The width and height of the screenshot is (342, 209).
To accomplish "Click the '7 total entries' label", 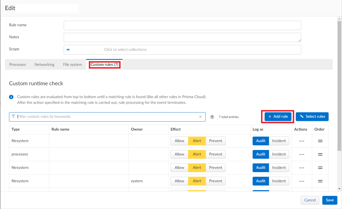I will [x=229, y=117].
